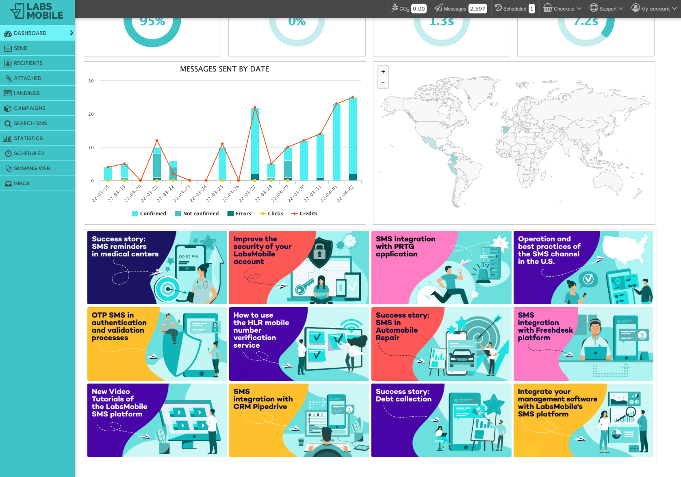The image size is (681, 477).
Task: Open the Integrate your management software card
Action: (x=583, y=420)
